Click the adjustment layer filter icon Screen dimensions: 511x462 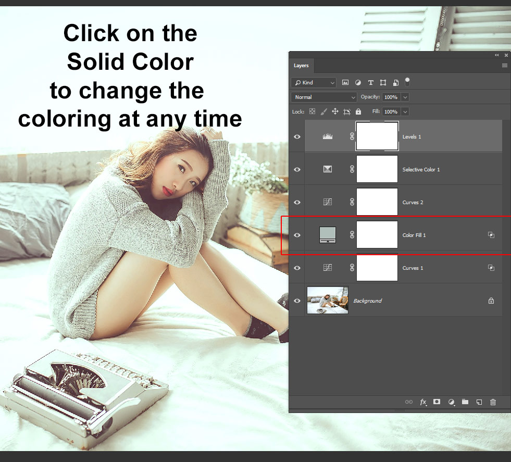tap(358, 83)
